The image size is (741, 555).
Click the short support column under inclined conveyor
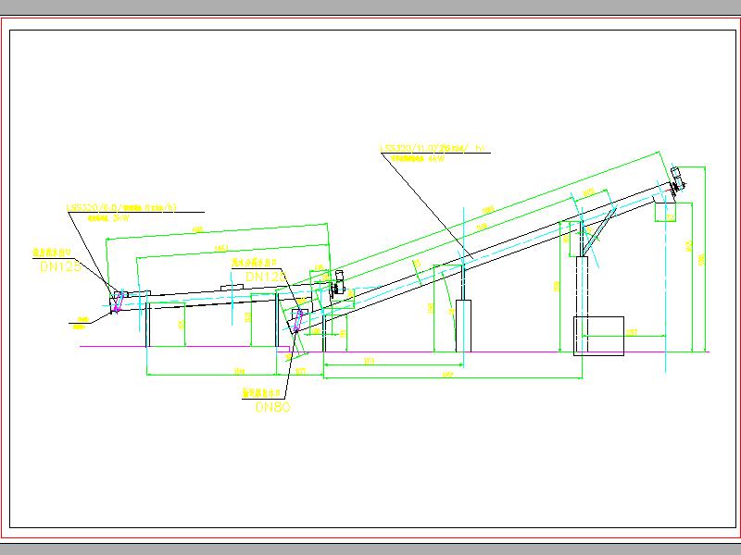click(x=463, y=326)
